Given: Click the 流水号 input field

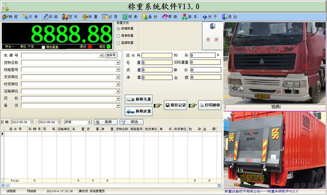Looking at the screenshot, I should (157, 55).
